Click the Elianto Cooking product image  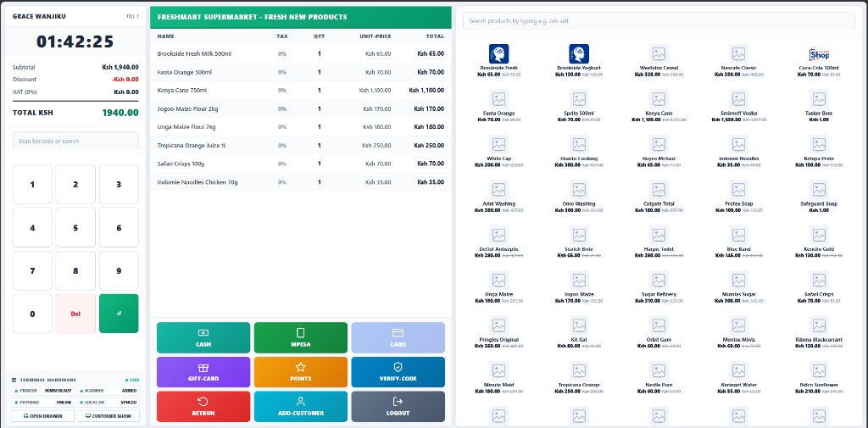579,145
